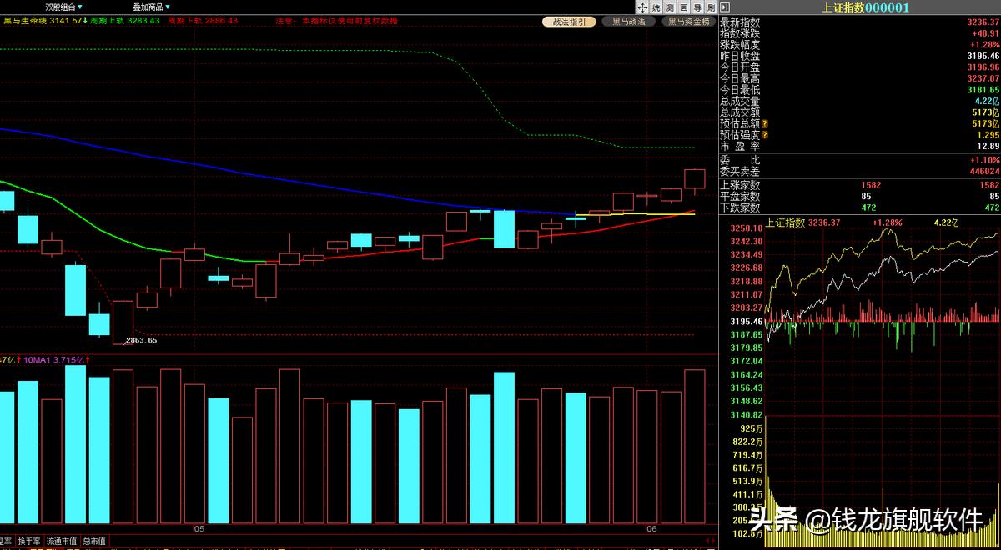Viewport: 1001px width, 550px height.
Task: Click the 2863.65 low price marker
Action: [x=140, y=340]
